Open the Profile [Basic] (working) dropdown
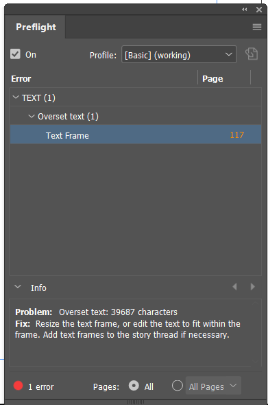This screenshot has height=405, width=268. coord(179,54)
